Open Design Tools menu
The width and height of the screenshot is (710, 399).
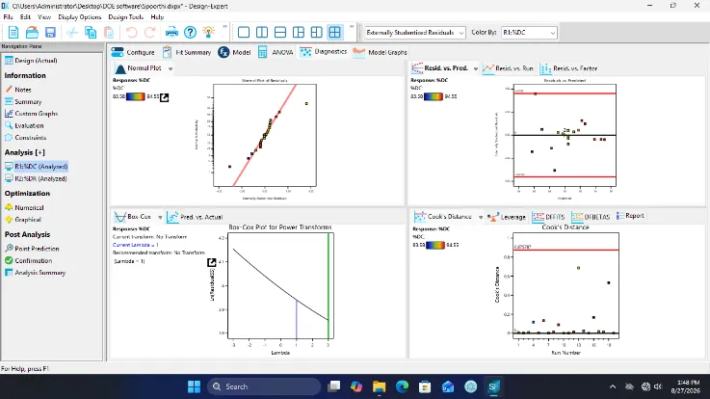126,16
